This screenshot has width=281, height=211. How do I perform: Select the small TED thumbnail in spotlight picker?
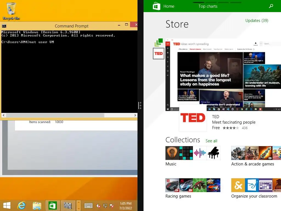159,54
